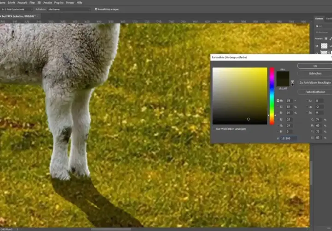Select the L lightness radio button
Screen dimensions: 332x231
pos(307,101)
